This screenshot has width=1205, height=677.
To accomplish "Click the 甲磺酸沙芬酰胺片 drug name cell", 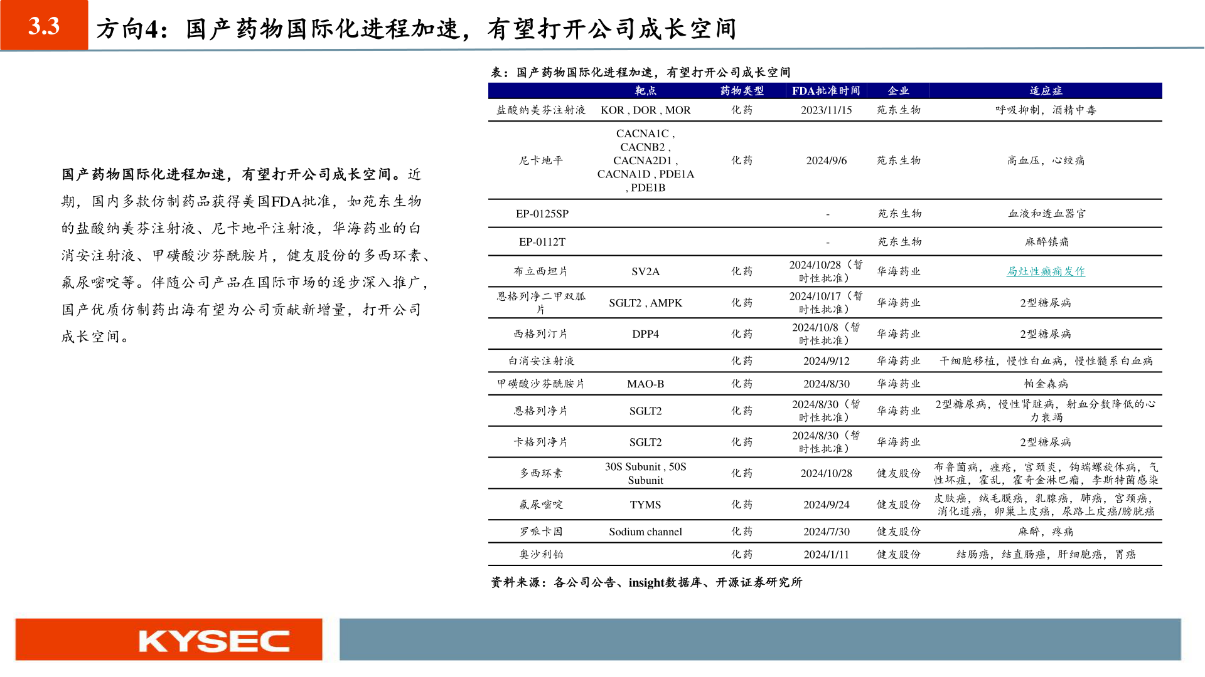I will click(541, 384).
